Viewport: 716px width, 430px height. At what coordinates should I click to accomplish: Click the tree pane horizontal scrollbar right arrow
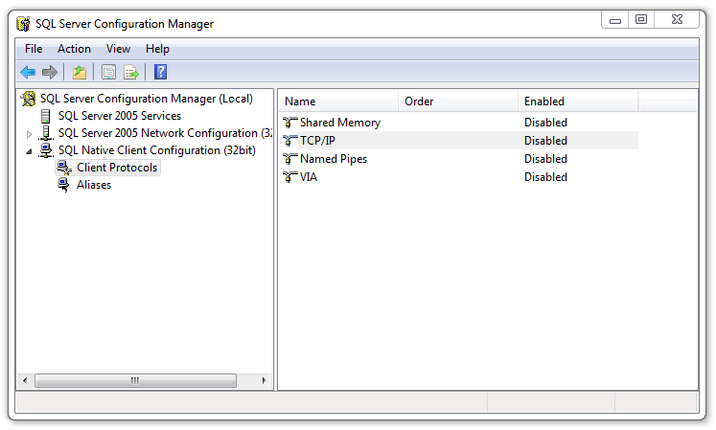(x=266, y=380)
